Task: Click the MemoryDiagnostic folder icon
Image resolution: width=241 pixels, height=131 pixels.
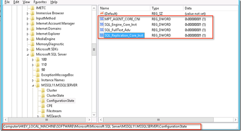Action: coord(32,44)
